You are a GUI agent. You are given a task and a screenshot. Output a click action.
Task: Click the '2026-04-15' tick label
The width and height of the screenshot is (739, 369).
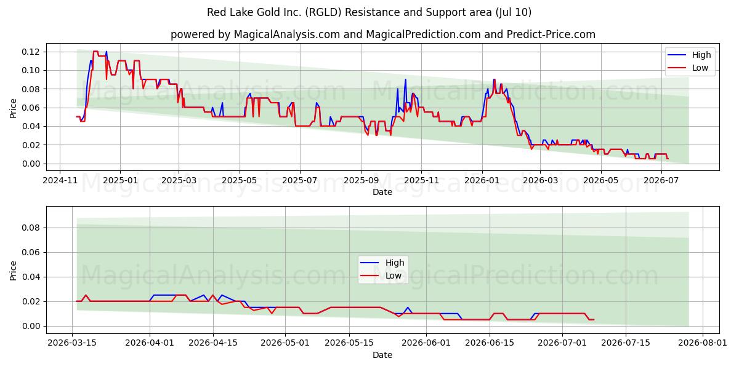(x=214, y=343)
